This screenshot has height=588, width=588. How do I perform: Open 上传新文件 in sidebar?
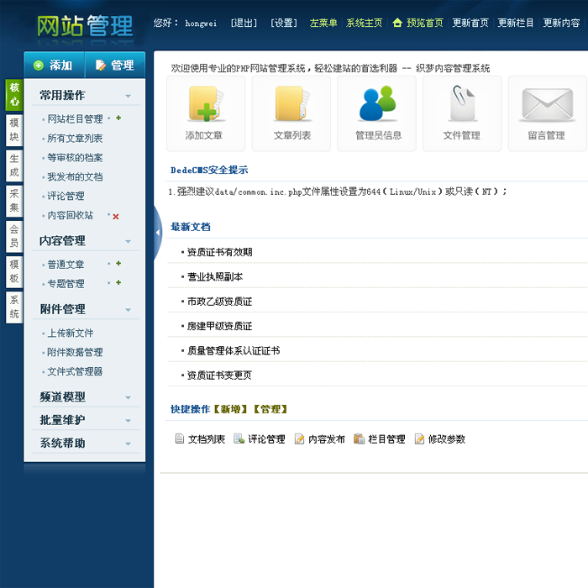click(70, 333)
